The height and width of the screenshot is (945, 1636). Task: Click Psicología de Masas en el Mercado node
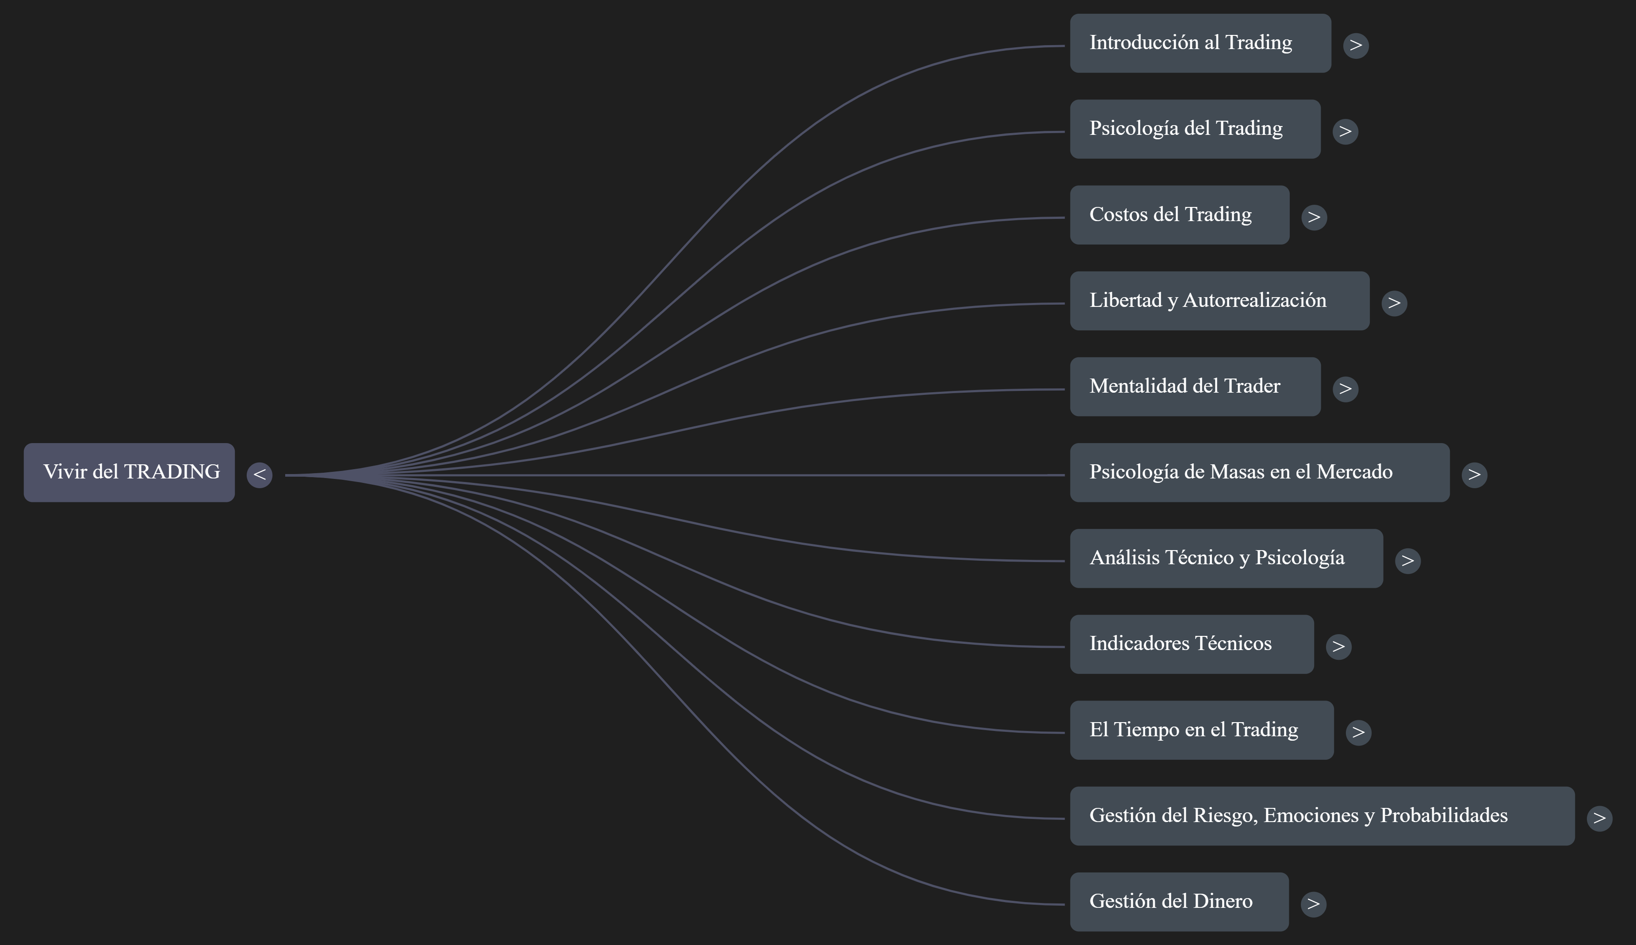[x=1259, y=472]
